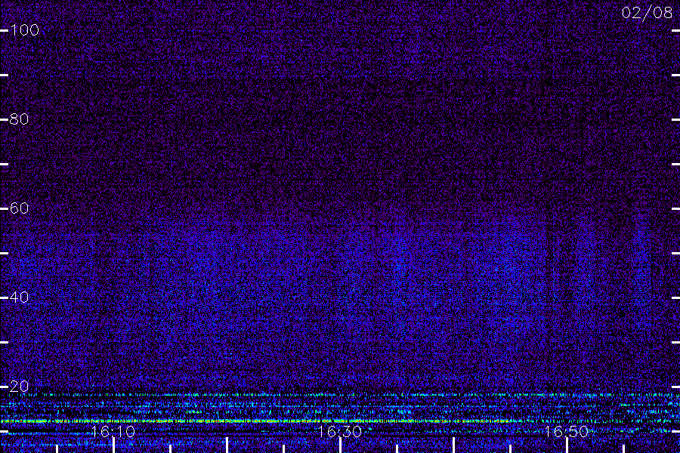Click the 20 frequency axis label
Image resolution: width=680 pixels, height=453 pixels.
(x=19, y=387)
